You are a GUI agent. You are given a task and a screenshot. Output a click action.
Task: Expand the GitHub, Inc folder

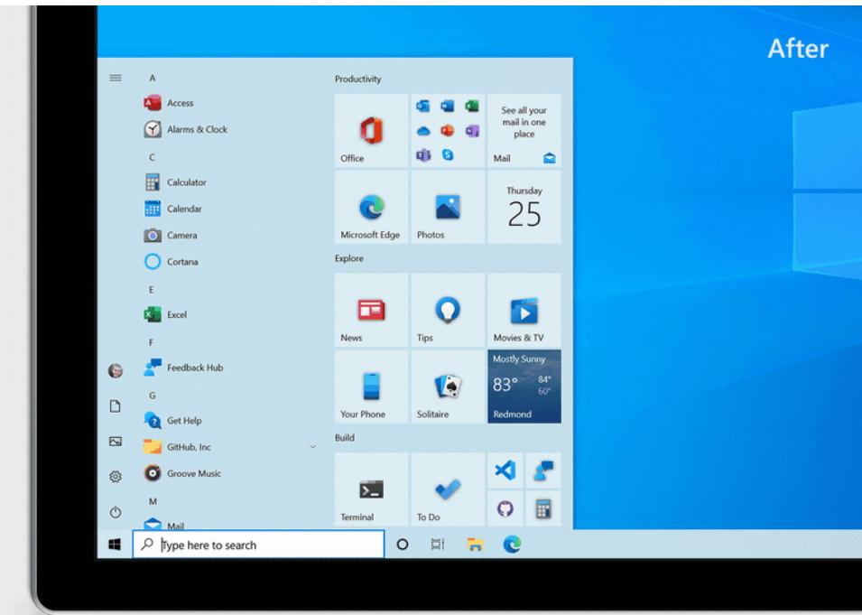click(x=313, y=447)
